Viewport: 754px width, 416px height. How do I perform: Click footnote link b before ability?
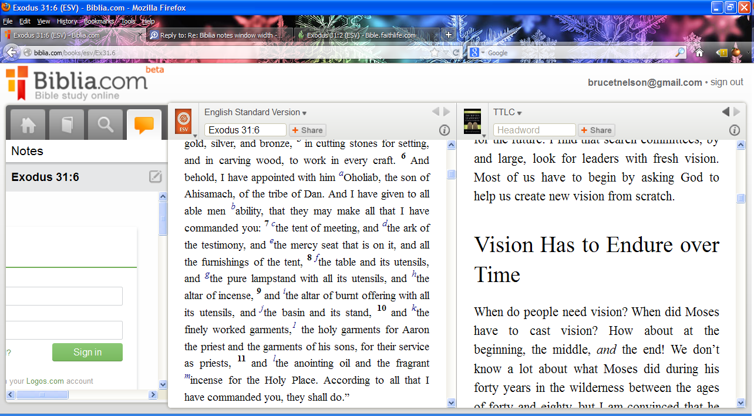[x=233, y=207]
